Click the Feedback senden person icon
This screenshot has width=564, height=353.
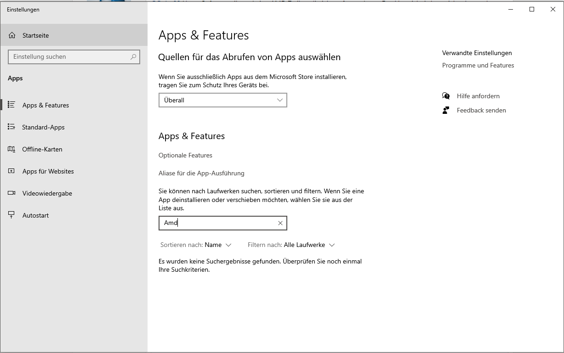pos(446,110)
